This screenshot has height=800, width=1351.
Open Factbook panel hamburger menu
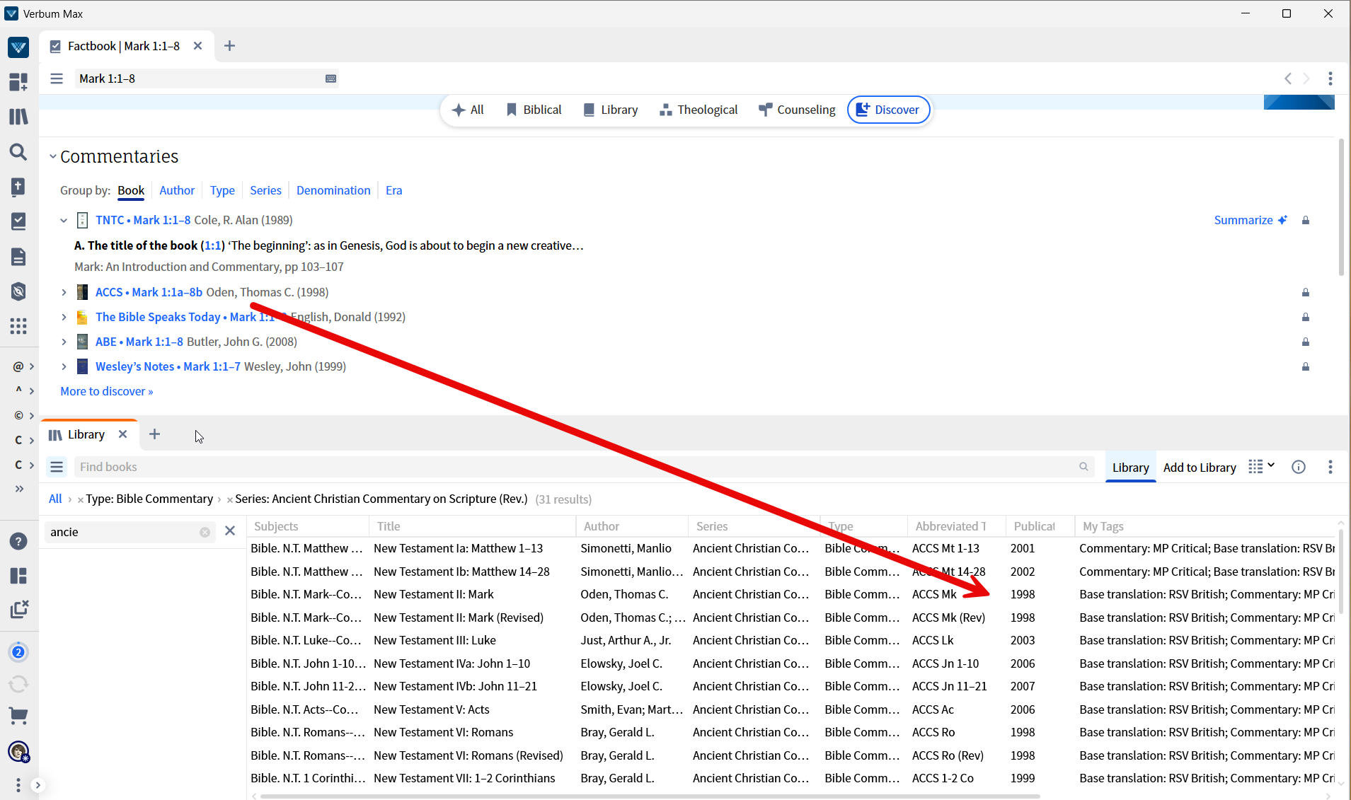point(57,79)
